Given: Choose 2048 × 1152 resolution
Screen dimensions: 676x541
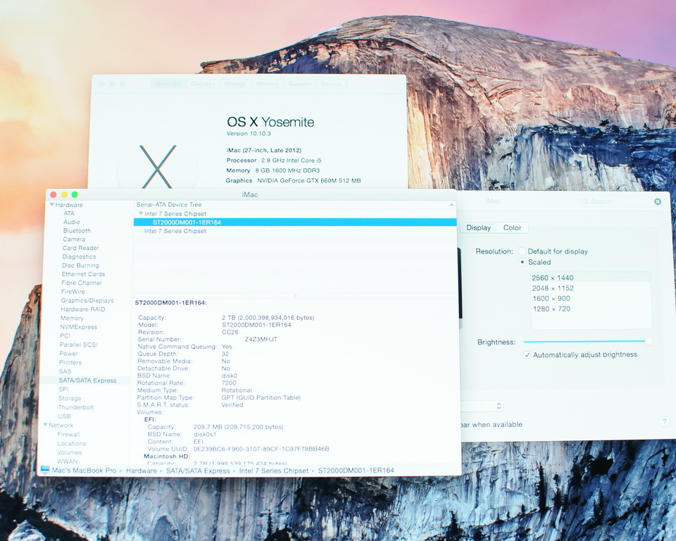Looking at the screenshot, I should [x=590, y=288].
